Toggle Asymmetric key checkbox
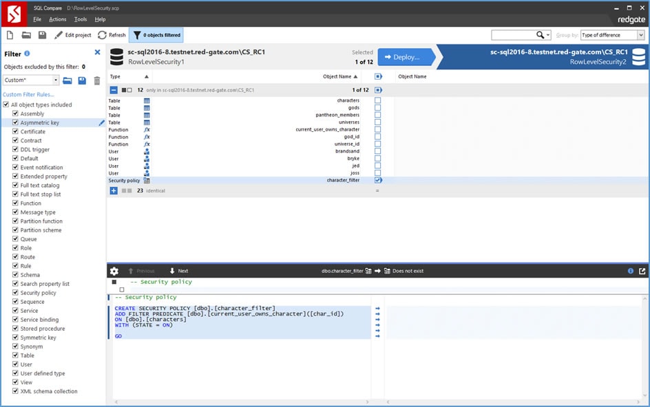This screenshot has width=650, height=407. (15, 122)
